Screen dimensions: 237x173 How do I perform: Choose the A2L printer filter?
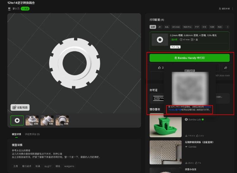[x=167, y=27]
